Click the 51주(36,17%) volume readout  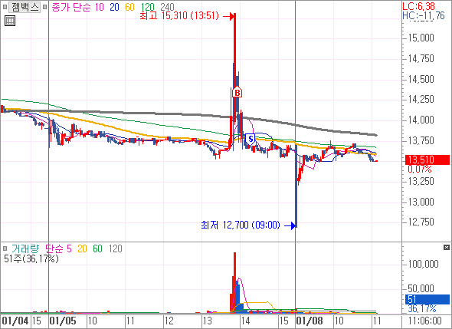pos(31,258)
